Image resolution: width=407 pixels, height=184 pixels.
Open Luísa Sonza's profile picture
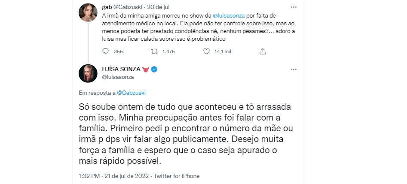[88, 74]
